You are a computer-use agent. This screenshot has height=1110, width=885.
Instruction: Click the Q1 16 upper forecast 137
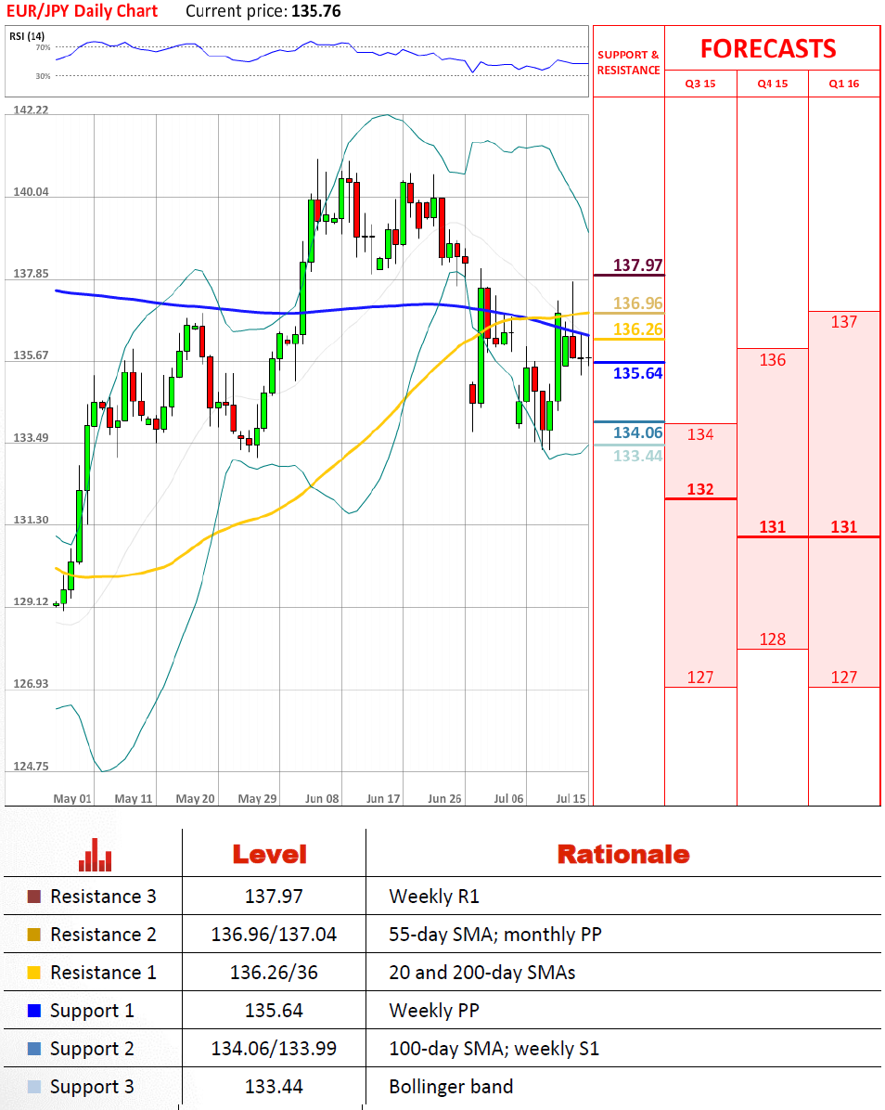(844, 322)
